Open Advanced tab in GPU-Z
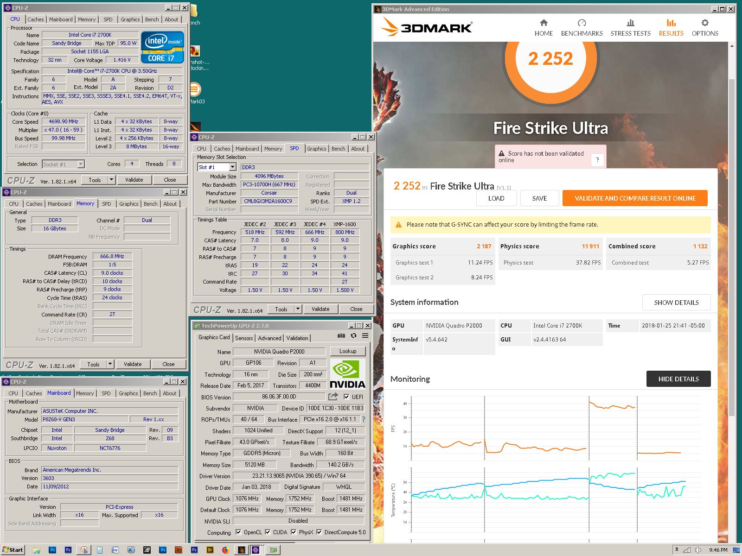The image size is (742, 556). tap(269, 338)
